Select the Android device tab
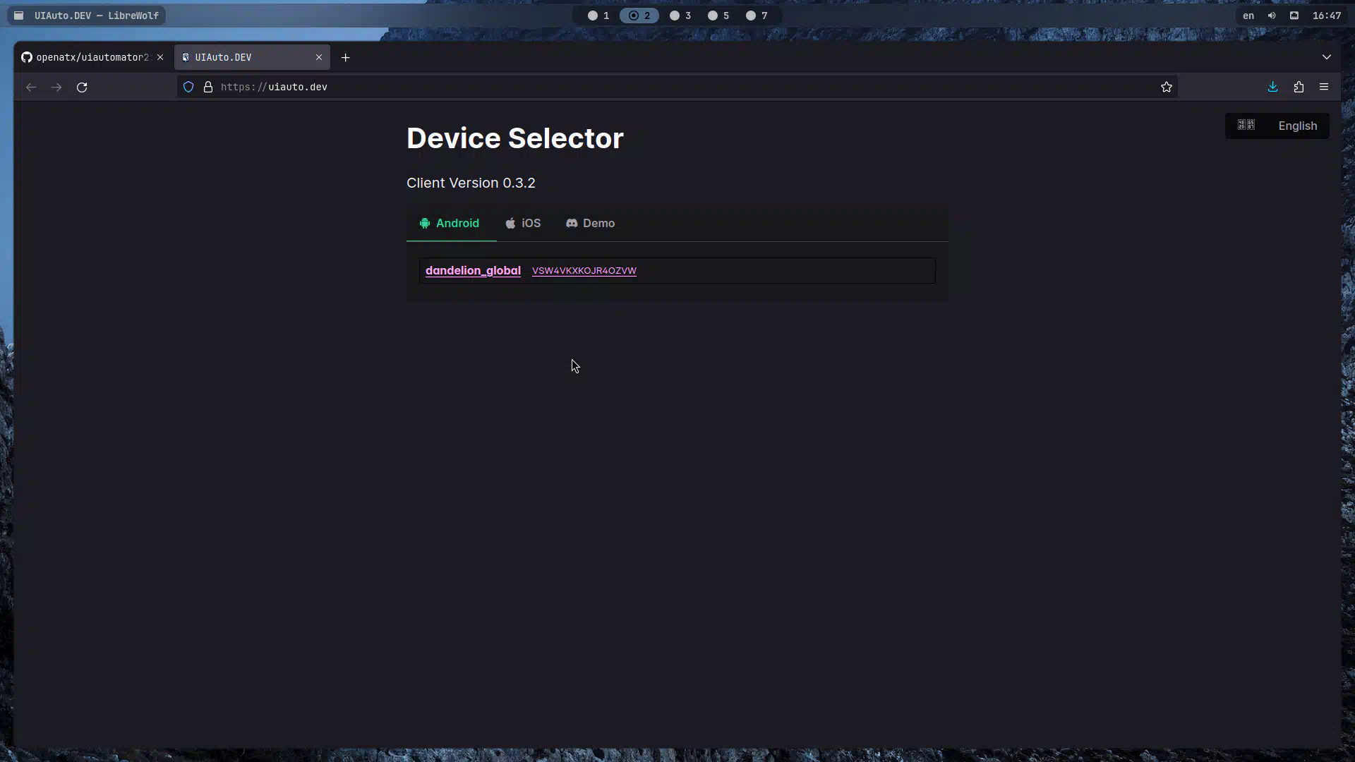This screenshot has width=1355, height=762. [450, 223]
